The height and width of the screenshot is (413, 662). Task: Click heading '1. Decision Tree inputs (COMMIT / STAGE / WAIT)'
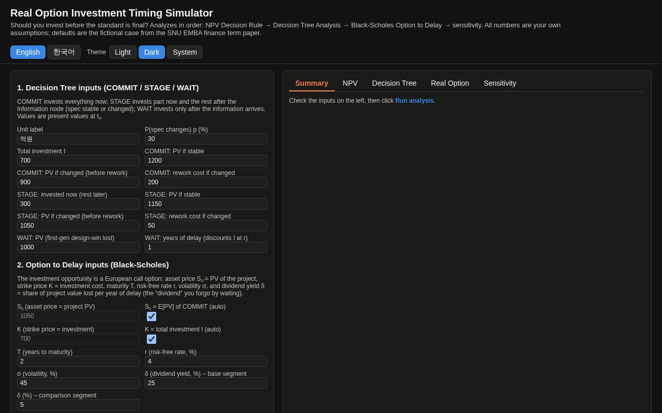(108, 88)
